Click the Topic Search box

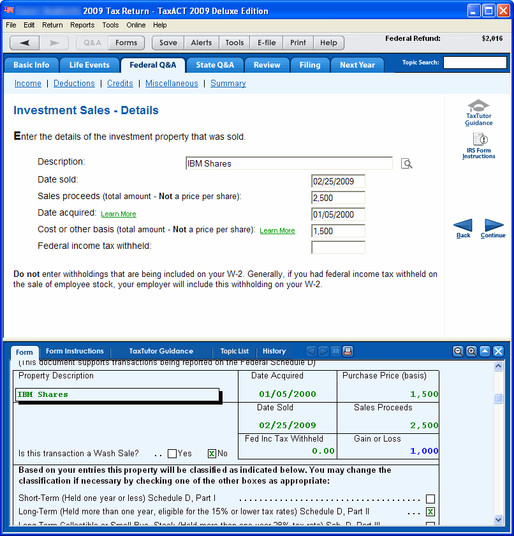click(x=474, y=63)
